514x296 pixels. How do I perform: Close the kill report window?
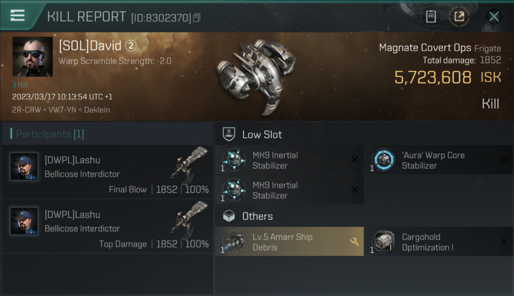pyautogui.click(x=494, y=17)
